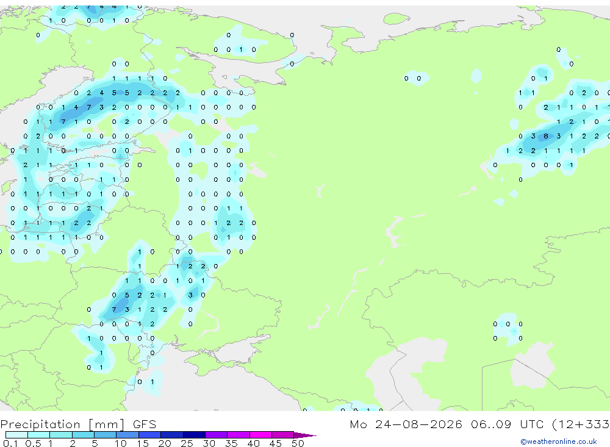The height and width of the screenshot is (447, 610).
Task: Click the 'GFS' model label
Action: (145, 424)
